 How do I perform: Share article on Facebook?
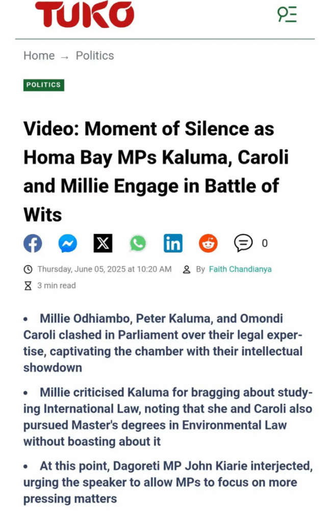tap(33, 243)
